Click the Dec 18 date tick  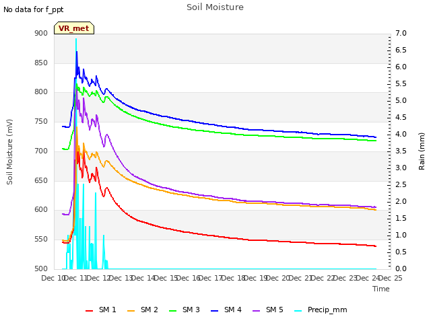point(233,278)
